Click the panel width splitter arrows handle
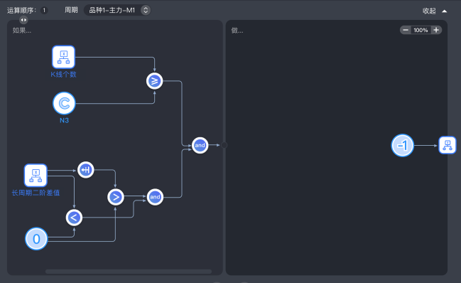This screenshot has height=283, width=461. tap(23, 20)
